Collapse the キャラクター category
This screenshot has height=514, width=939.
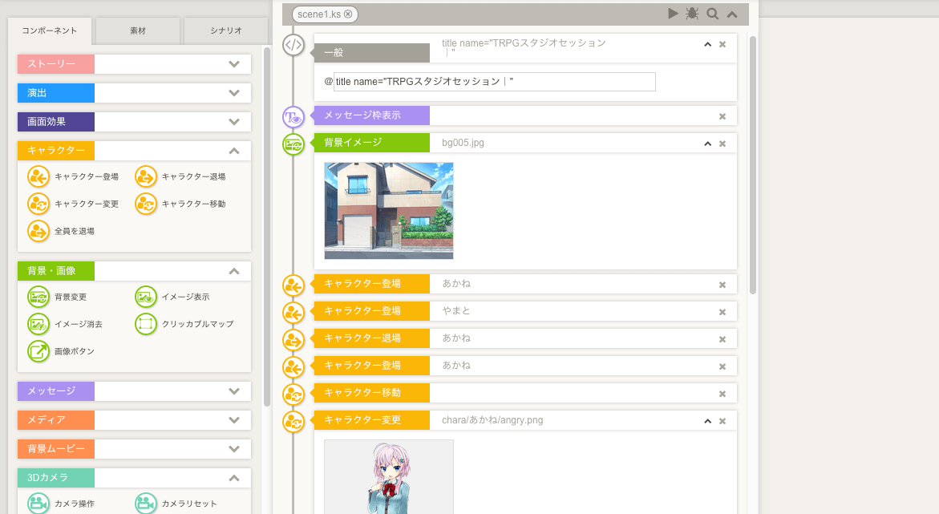coord(234,151)
